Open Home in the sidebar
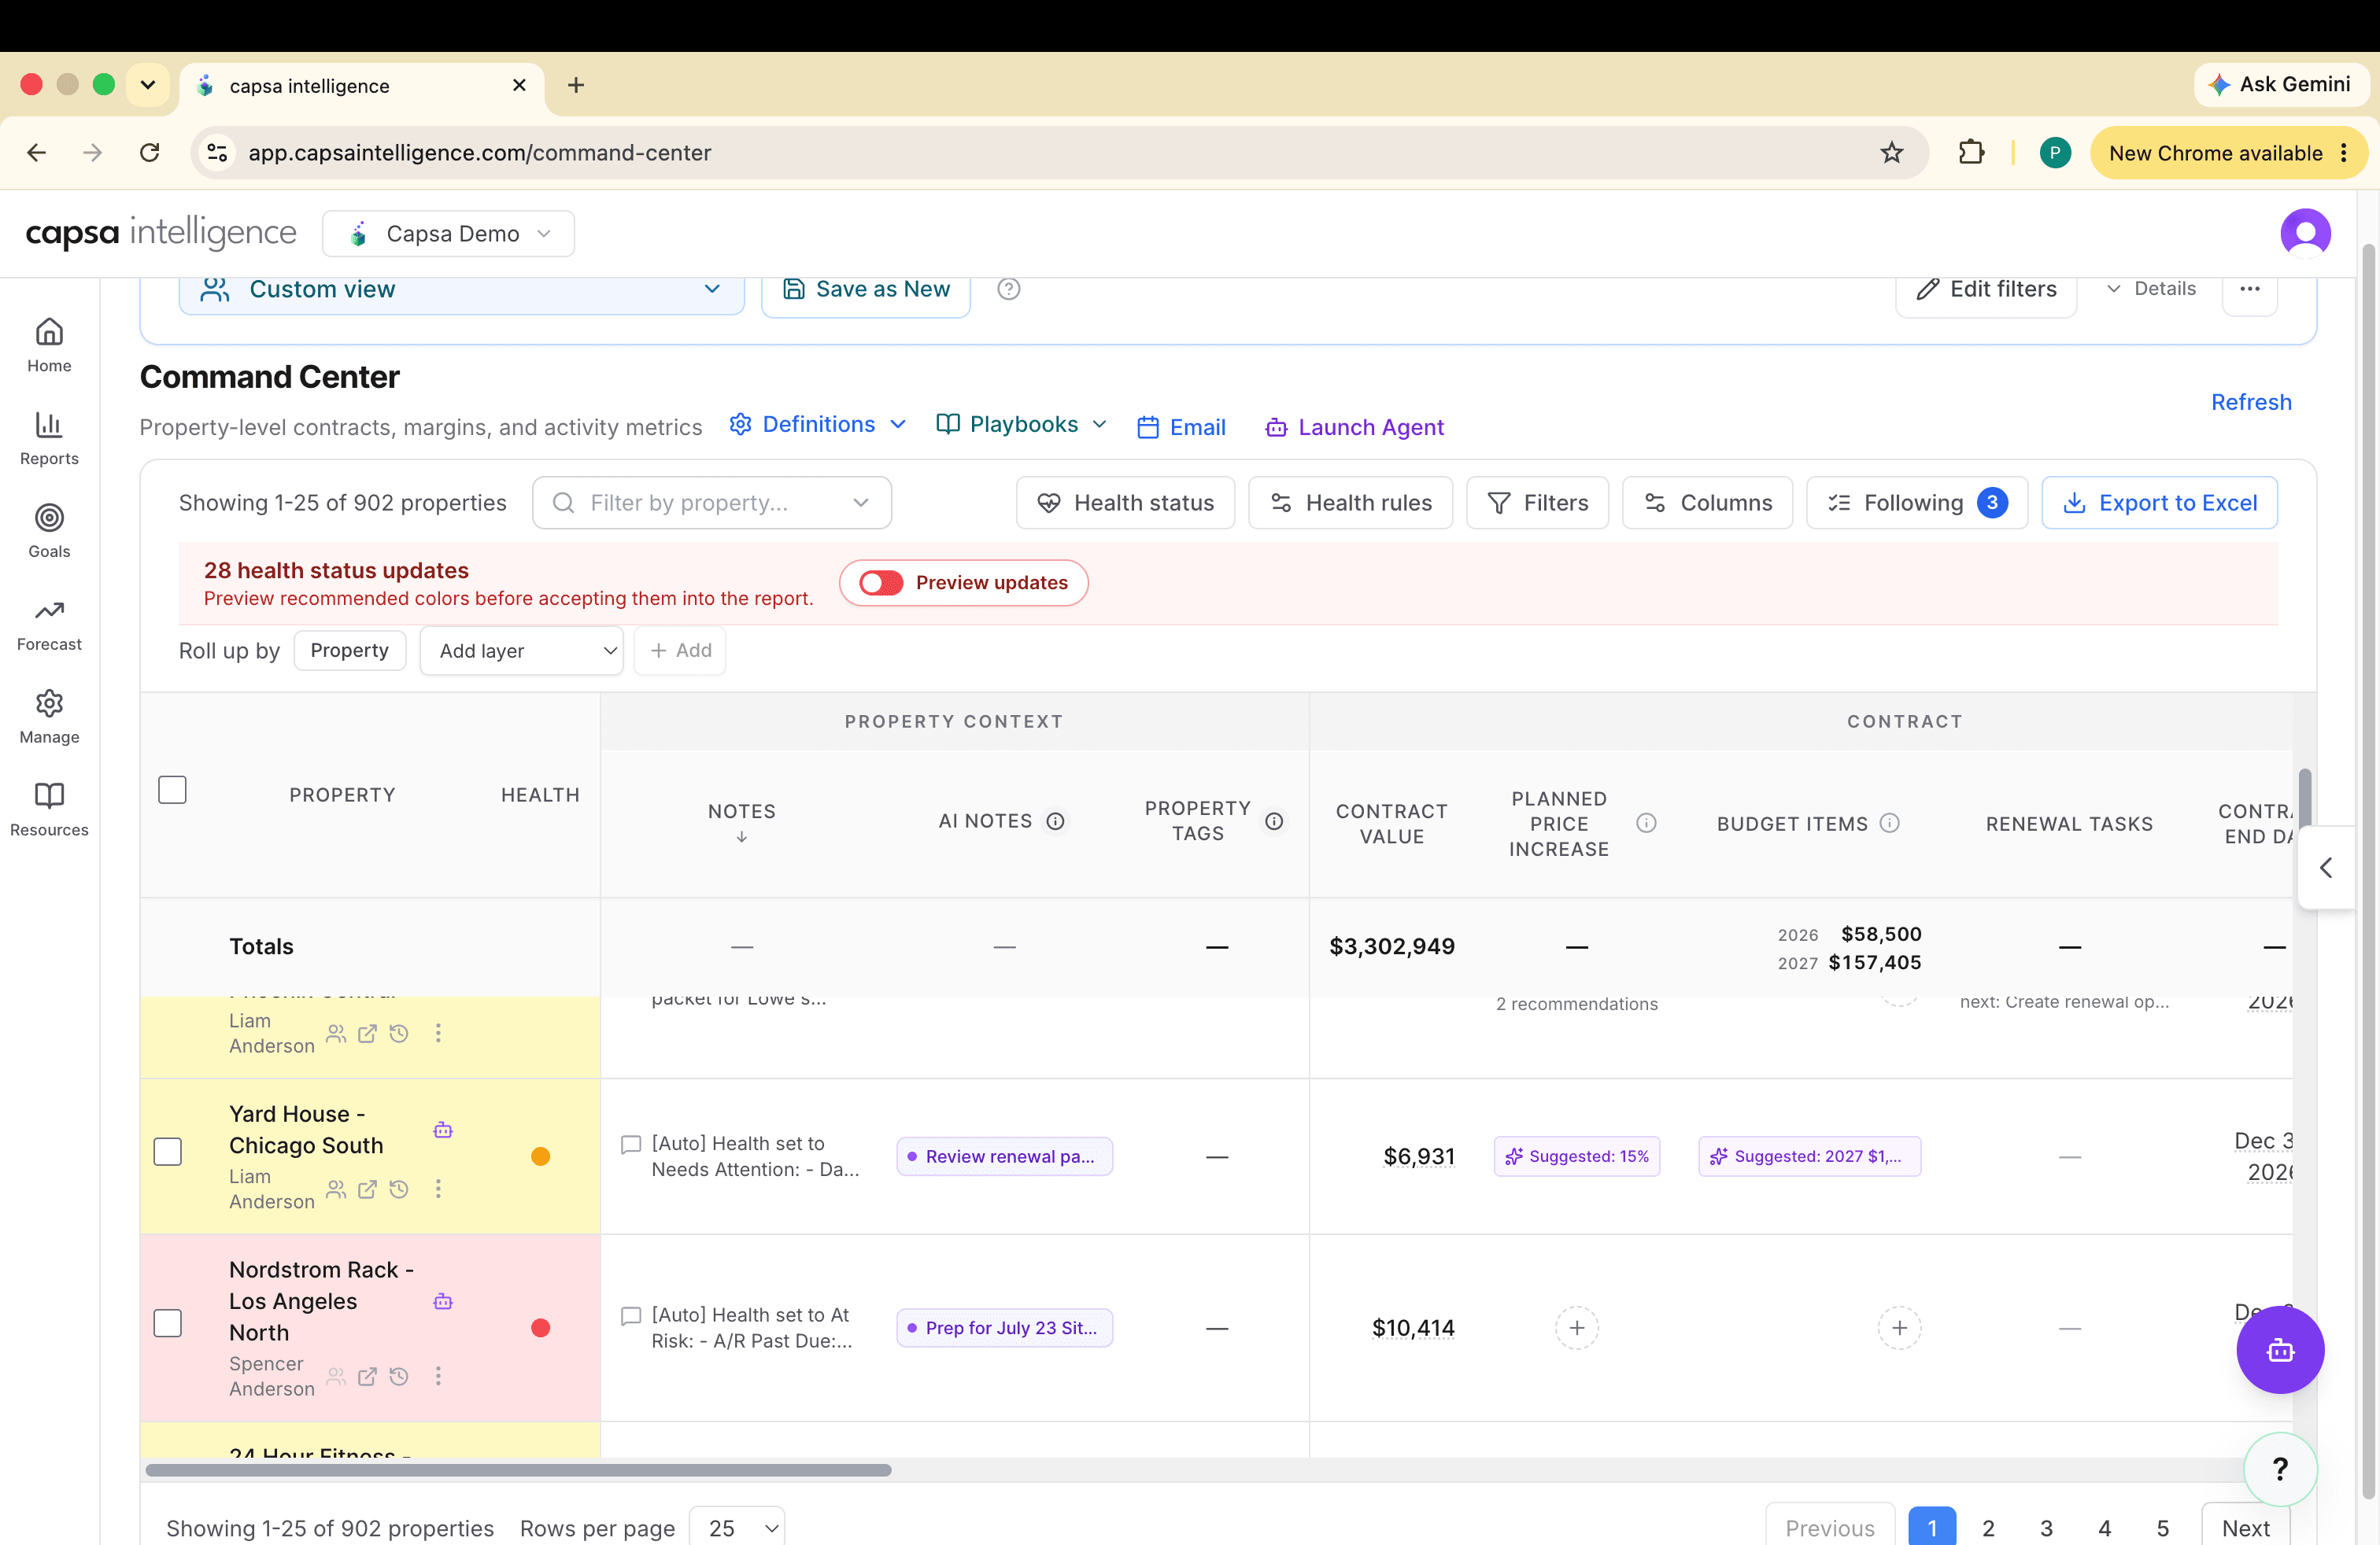2380x1545 pixels. (49, 345)
